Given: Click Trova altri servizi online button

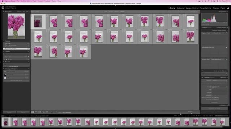Looking at the screenshot, I should click(16, 81).
